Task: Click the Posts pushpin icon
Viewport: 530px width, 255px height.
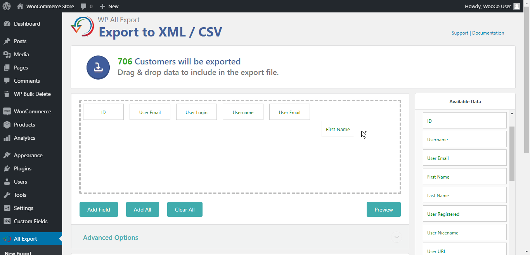Action: pos(7,41)
